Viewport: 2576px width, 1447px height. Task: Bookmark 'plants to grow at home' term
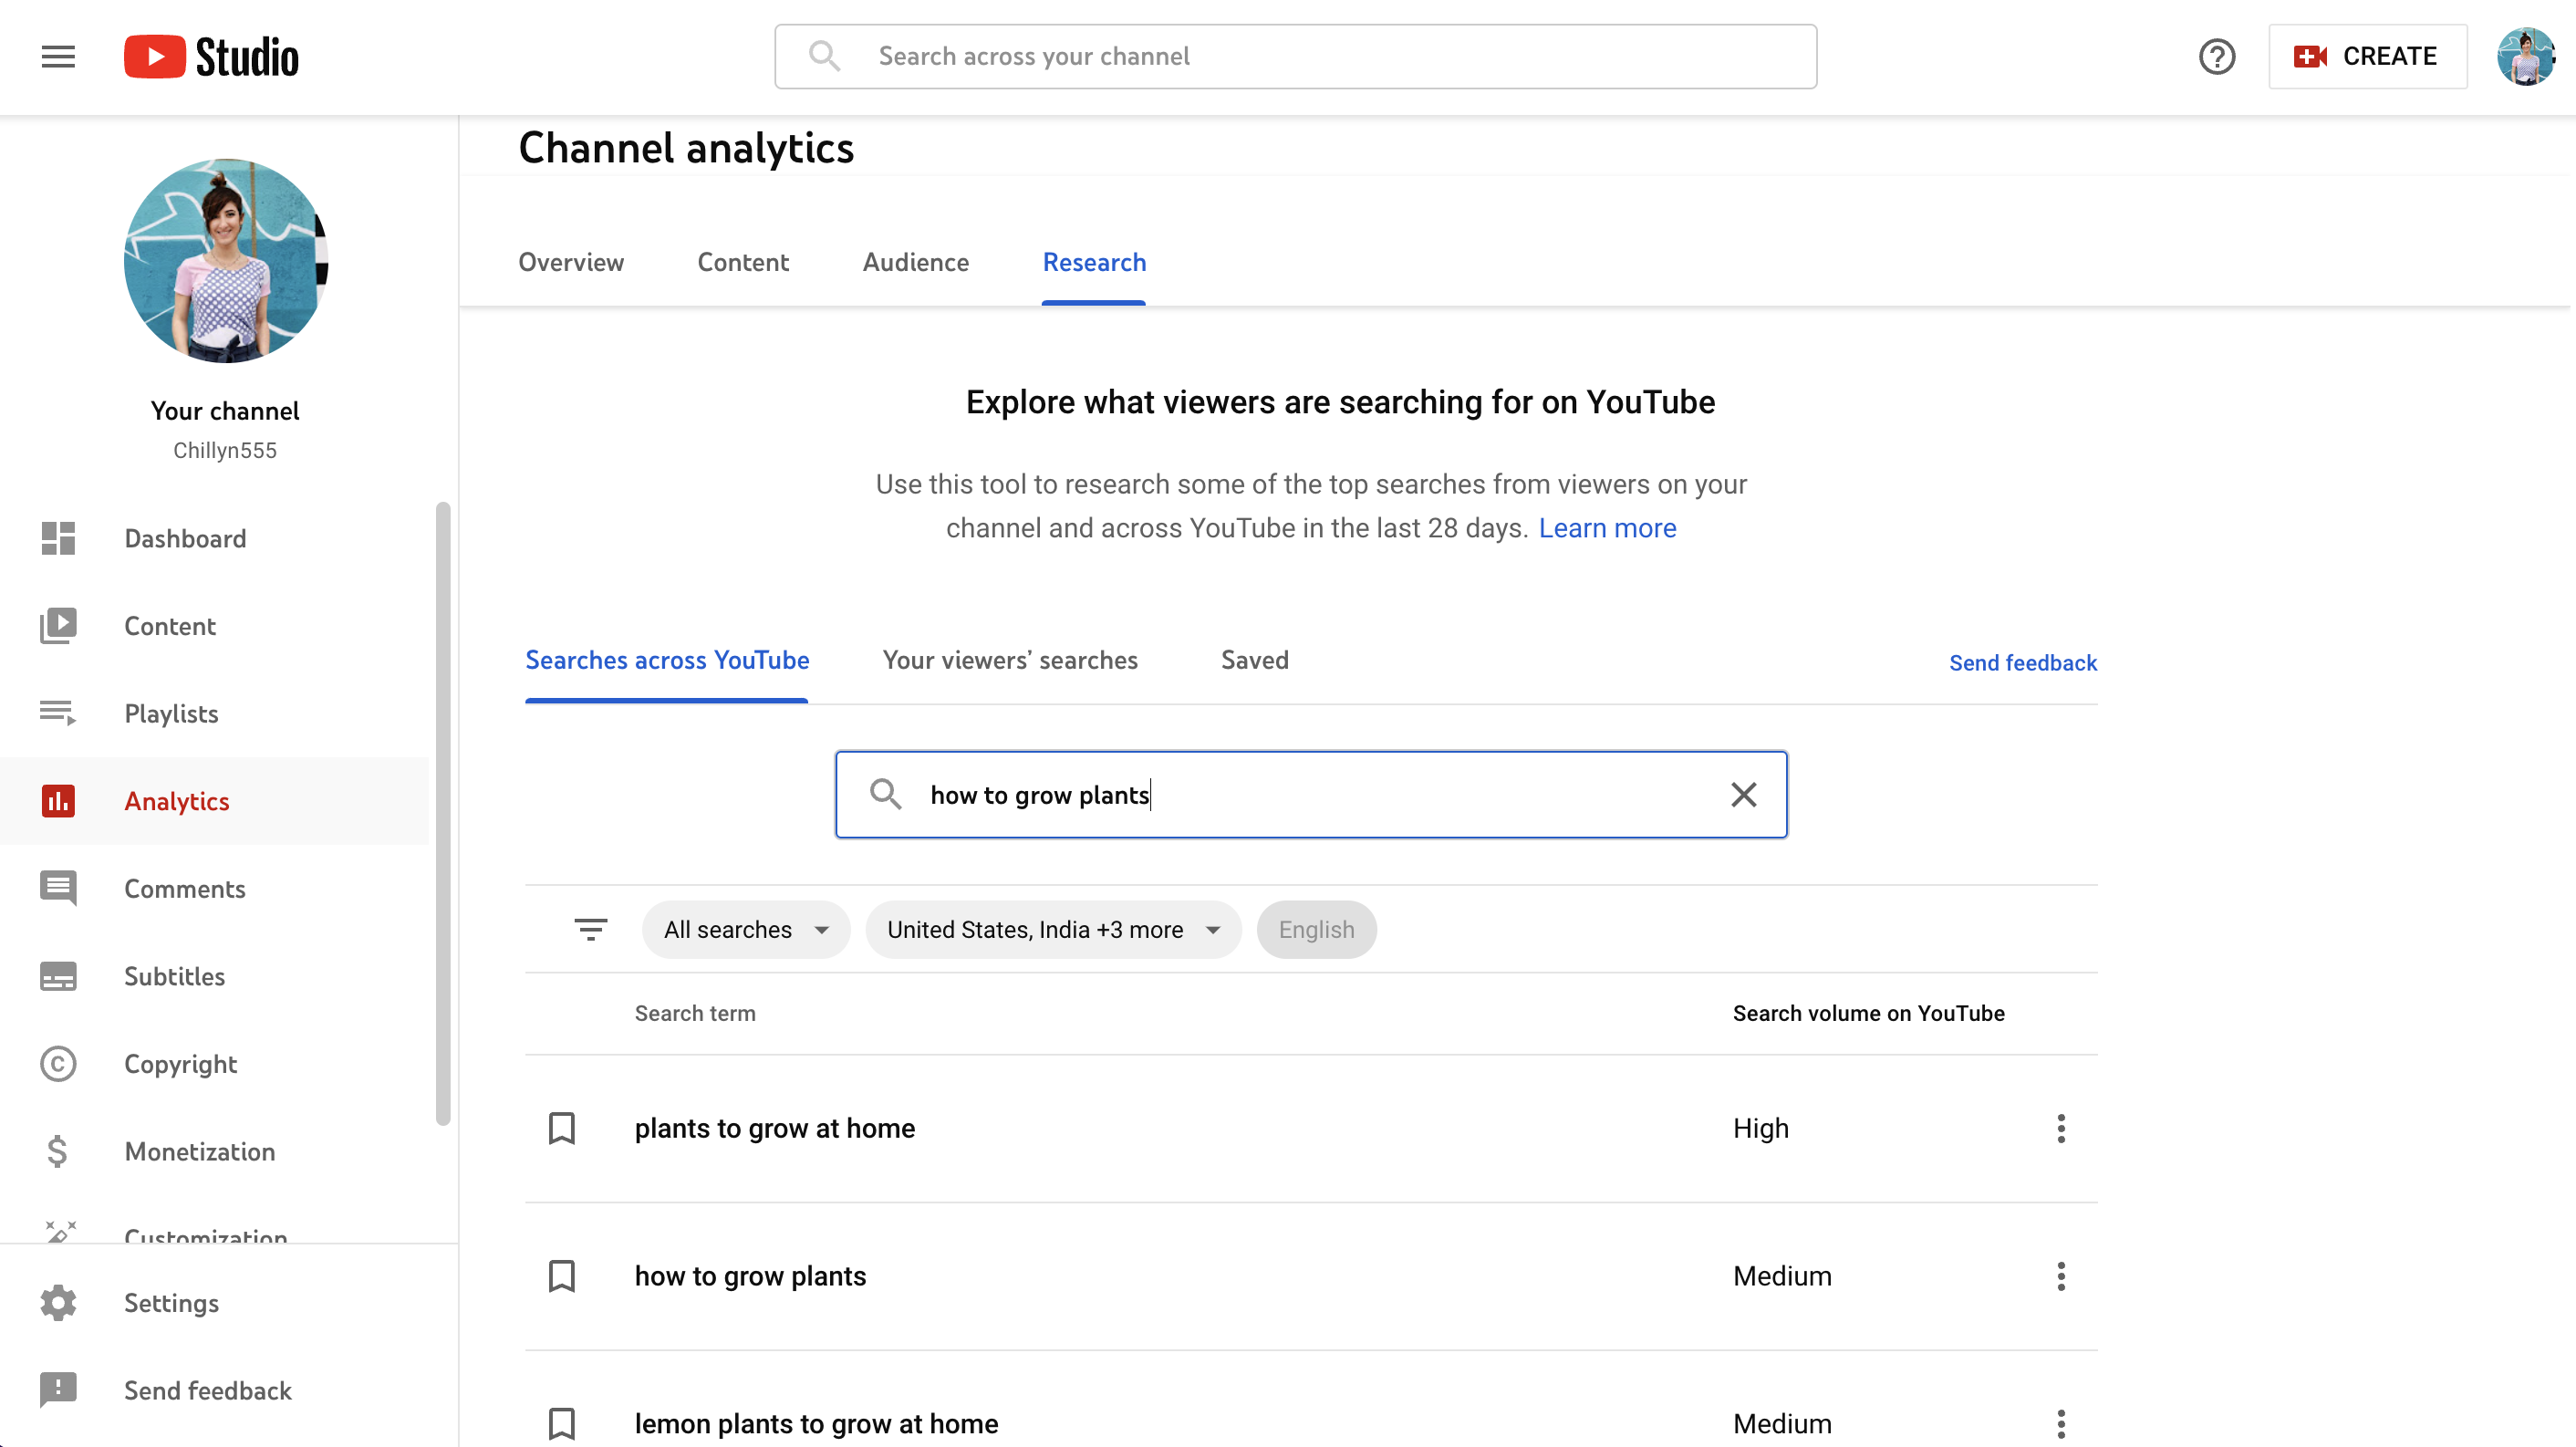(562, 1128)
